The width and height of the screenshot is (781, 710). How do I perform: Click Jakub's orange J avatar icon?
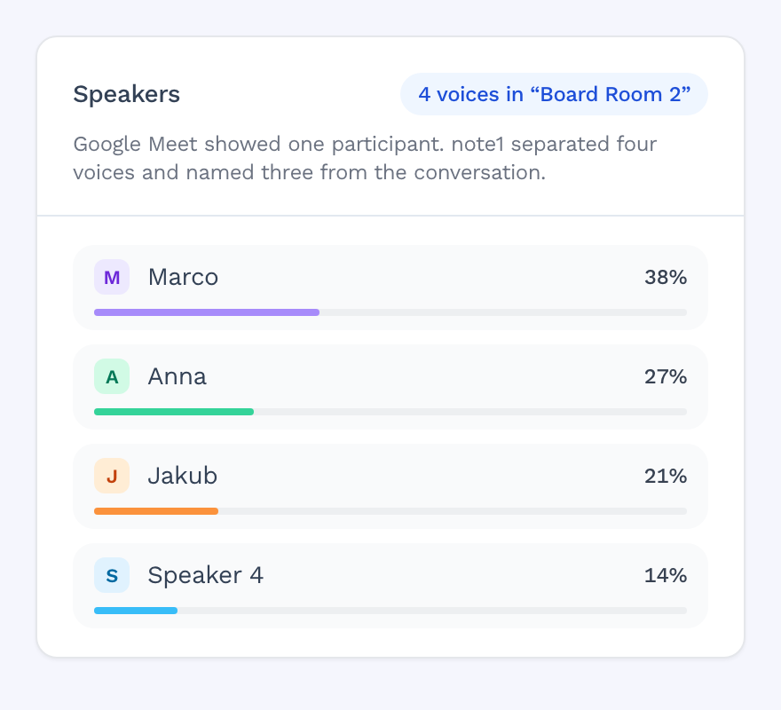point(112,476)
